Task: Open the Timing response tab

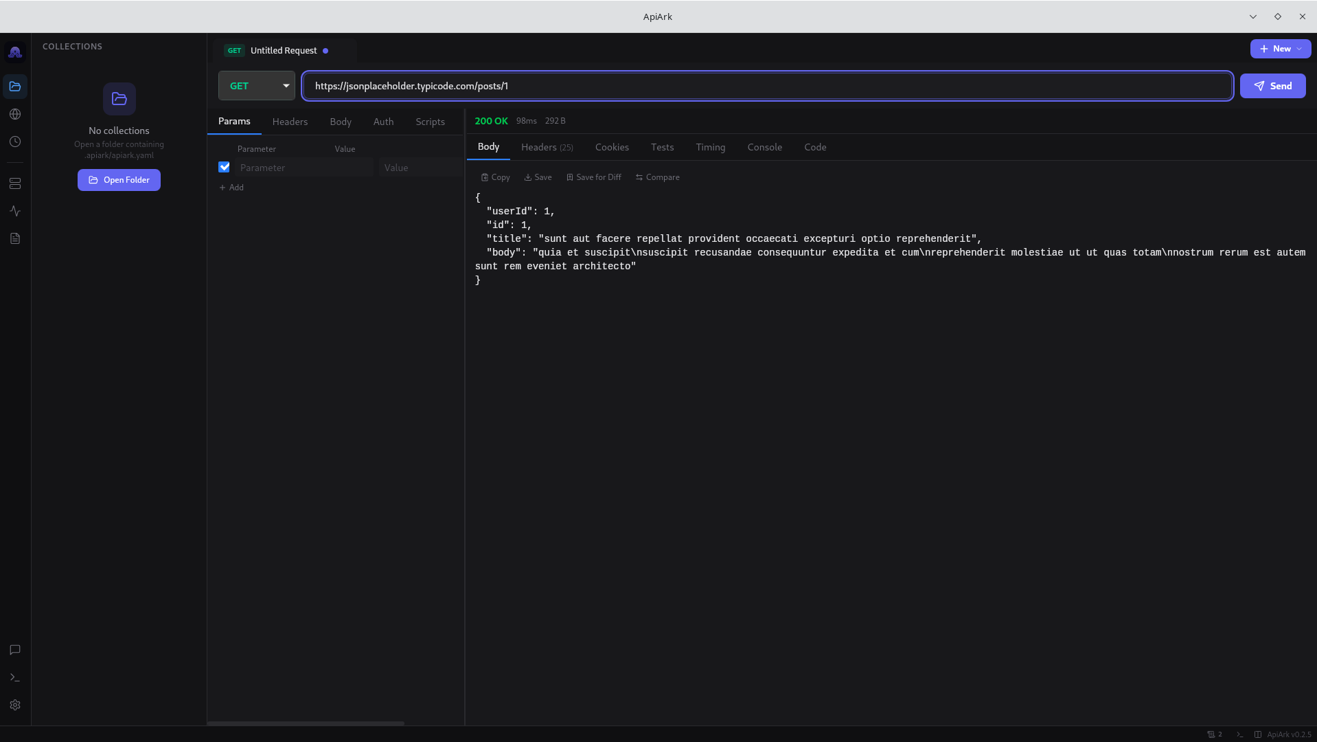Action: (711, 147)
